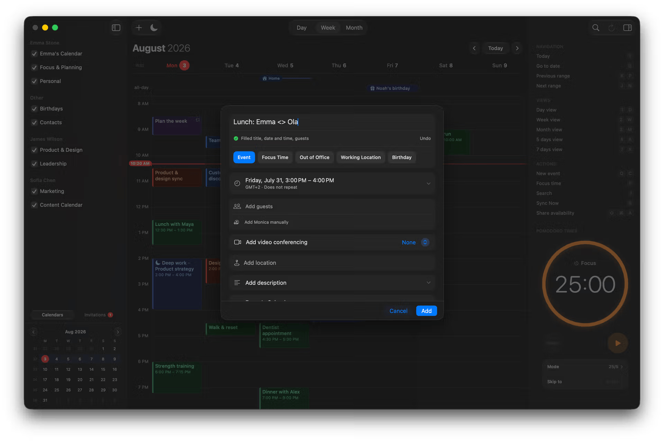Go to next month in mini calendar
The width and height of the screenshot is (664, 441).
118,332
